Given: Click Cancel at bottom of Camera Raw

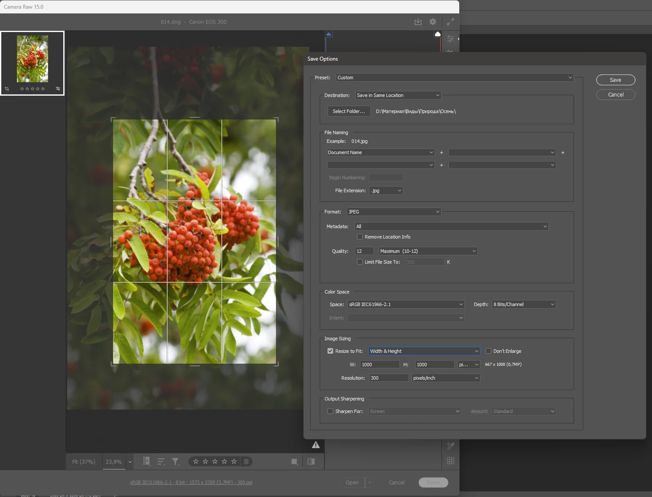Looking at the screenshot, I should coord(396,482).
